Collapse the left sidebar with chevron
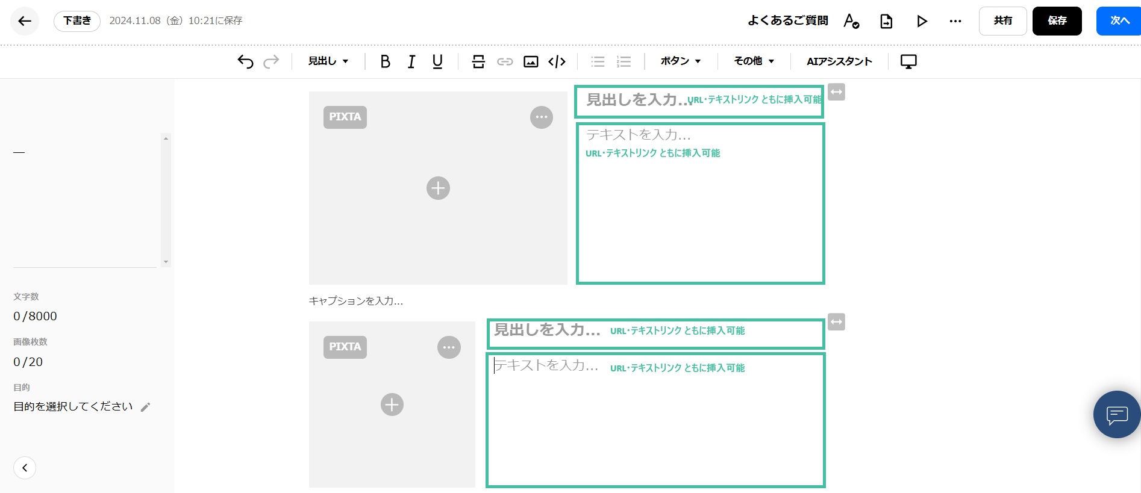Image resolution: width=1141 pixels, height=493 pixels. (x=25, y=468)
